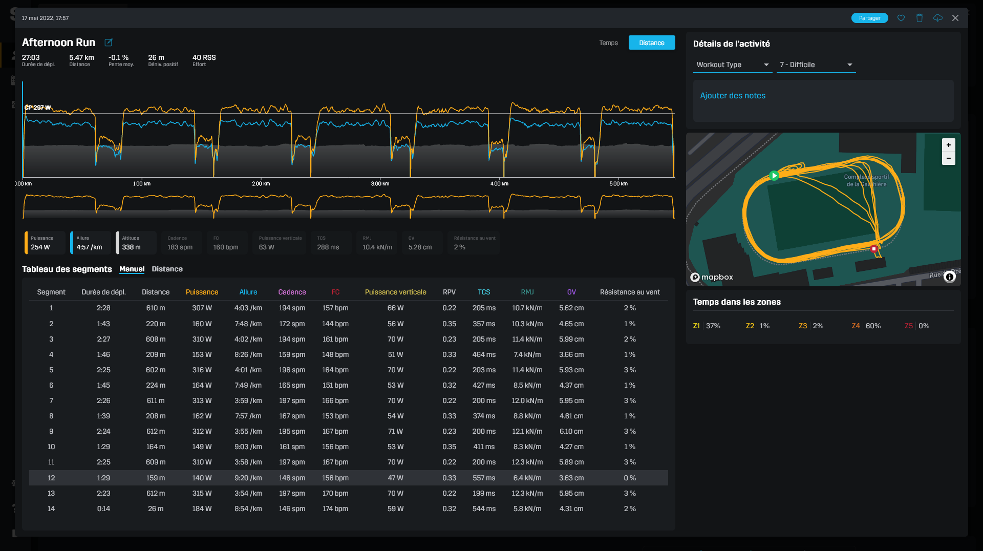Viewport: 983px width, 551px height.
Task: Enable the TCS metric chip
Action: (331, 243)
